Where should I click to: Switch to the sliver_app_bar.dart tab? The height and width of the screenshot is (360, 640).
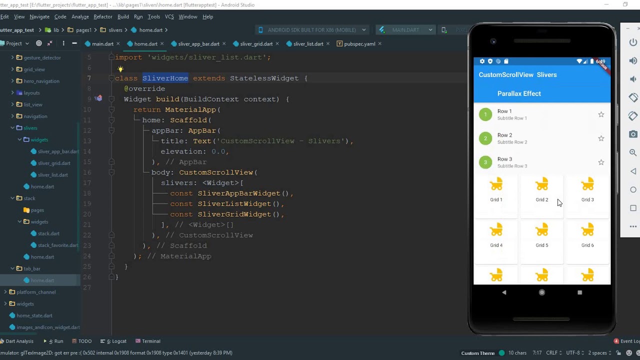click(198, 44)
